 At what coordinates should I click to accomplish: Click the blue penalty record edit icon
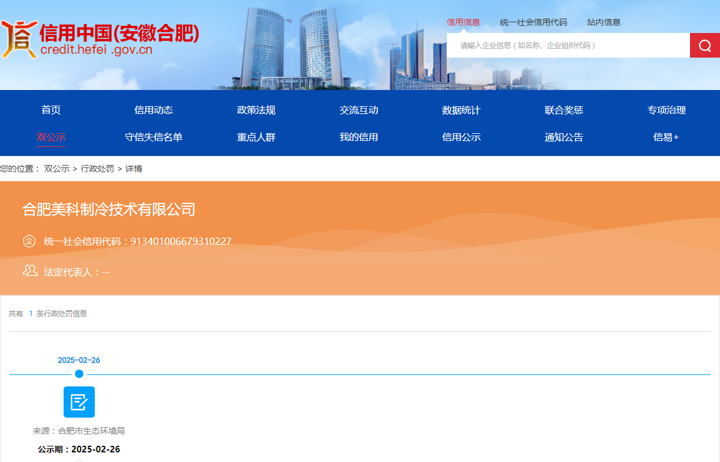click(79, 402)
